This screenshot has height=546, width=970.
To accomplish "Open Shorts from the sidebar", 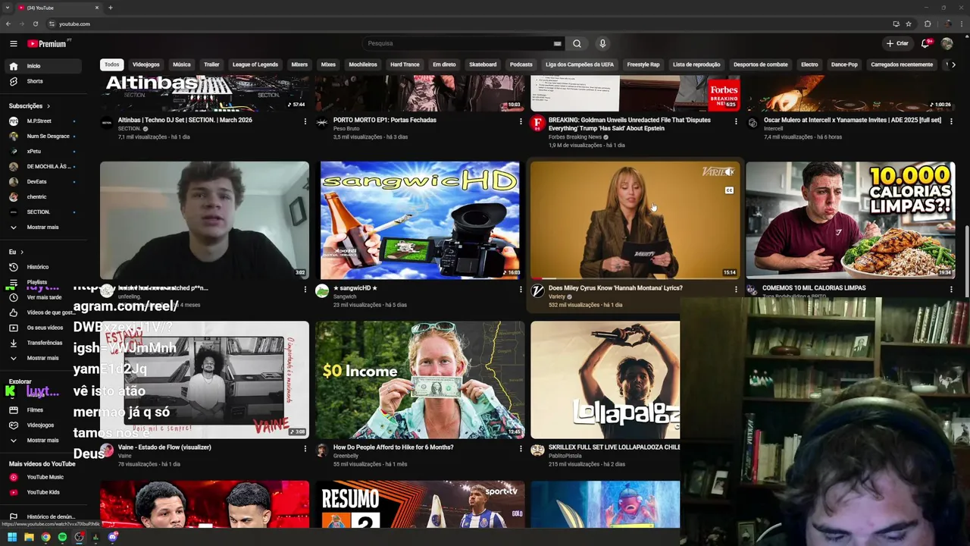I will pos(43,81).
